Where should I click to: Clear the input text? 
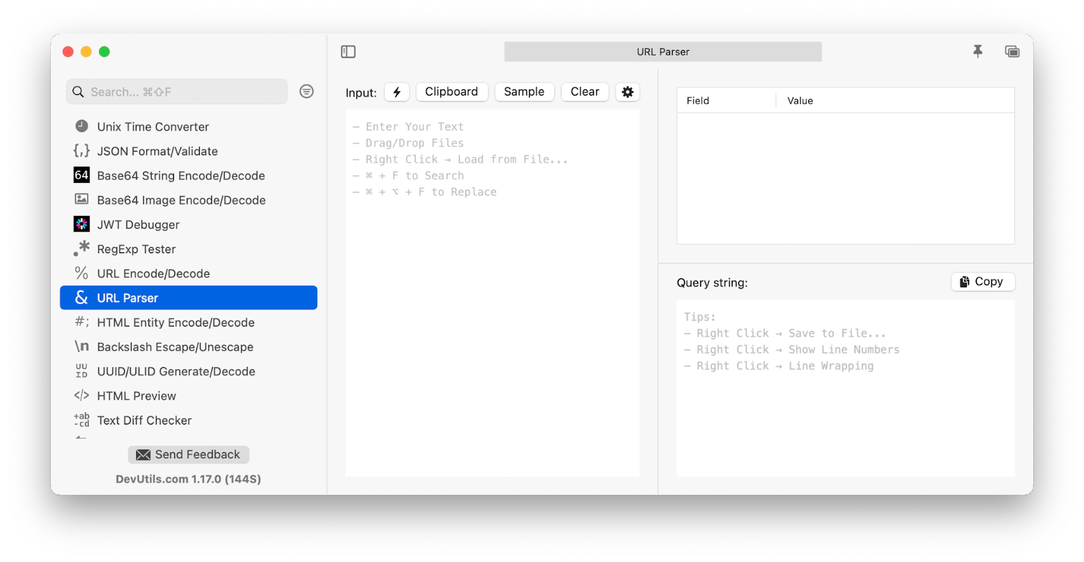click(x=585, y=92)
